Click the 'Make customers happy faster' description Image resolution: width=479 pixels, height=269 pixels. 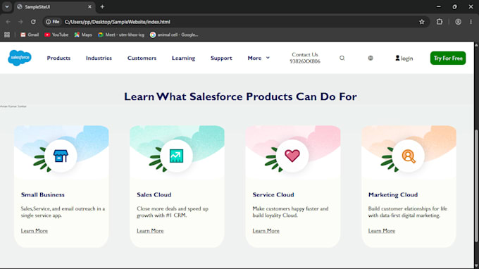click(x=290, y=212)
